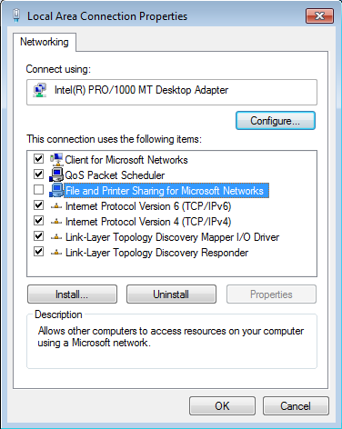Screen dimensions: 342x429
Task: Confirm with the OK button
Action: pyautogui.click(x=222, y=406)
